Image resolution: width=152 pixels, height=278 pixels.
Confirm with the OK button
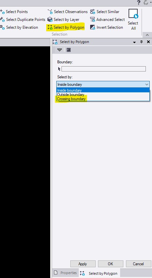[x=111, y=264]
